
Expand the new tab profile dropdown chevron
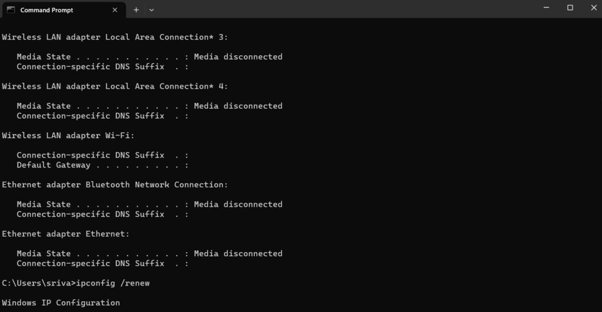(x=152, y=10)
